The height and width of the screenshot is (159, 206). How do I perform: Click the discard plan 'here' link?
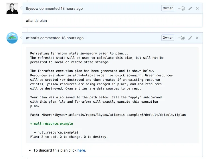pos(81,150)
